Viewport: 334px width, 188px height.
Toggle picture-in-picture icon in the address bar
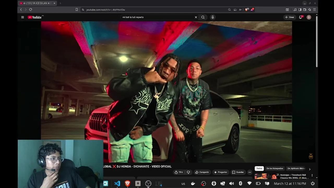(235, 10)
